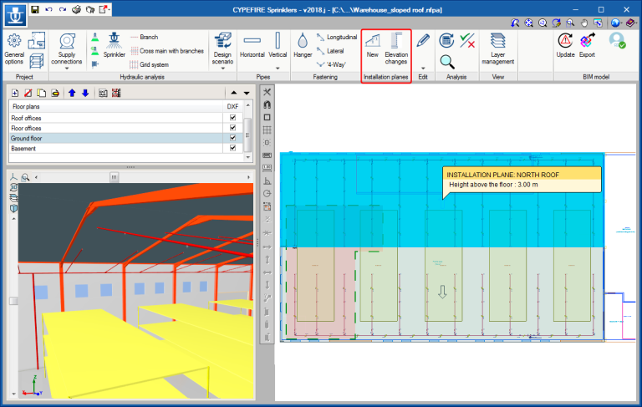642x407 pixels.
Task: Toggle DXF checkbox for first Roof offices
Action: [233, 118]
